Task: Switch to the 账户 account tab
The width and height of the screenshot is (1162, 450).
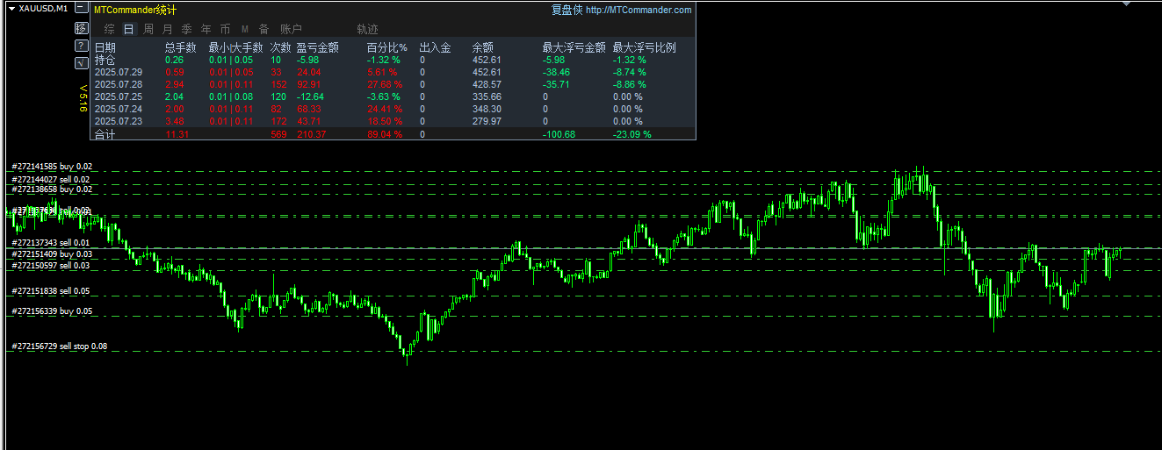Action: pos(291,29)
